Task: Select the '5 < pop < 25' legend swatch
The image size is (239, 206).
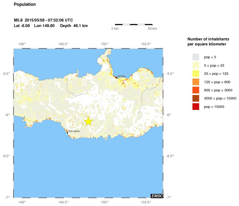Action: click(x=196, y=65)
